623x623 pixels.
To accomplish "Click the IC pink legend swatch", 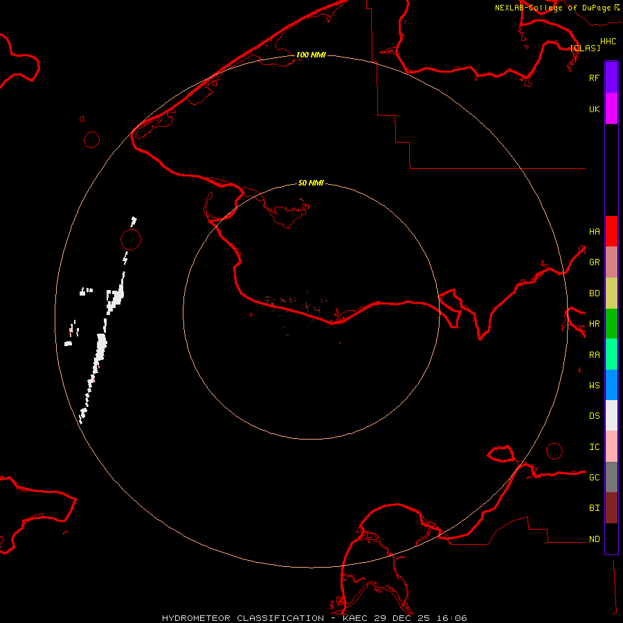I will click(611, 446).
